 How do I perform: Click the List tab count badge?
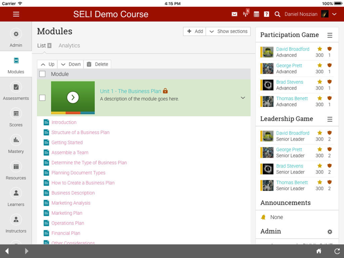[49, 46]
